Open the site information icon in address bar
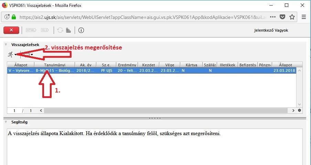Screen dimensions: 311x165 [7, 17]
